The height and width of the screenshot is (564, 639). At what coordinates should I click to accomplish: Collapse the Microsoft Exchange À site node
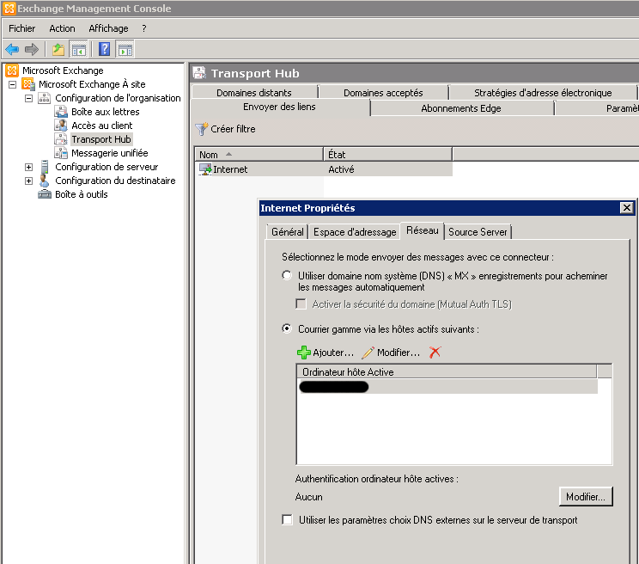point(13,84)
